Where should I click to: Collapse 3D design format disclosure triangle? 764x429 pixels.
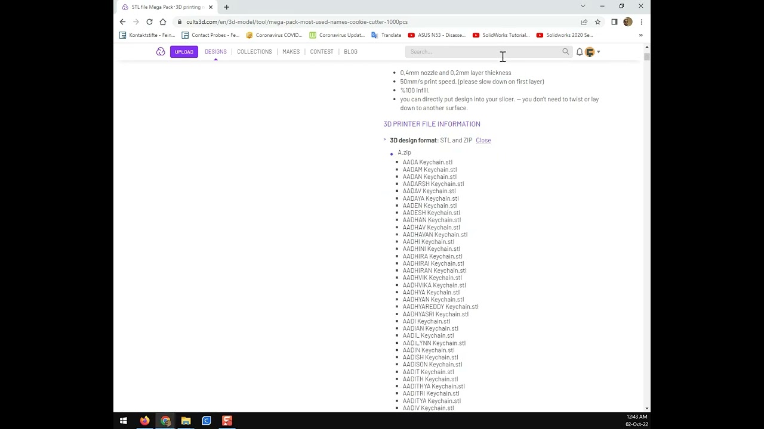385,140
